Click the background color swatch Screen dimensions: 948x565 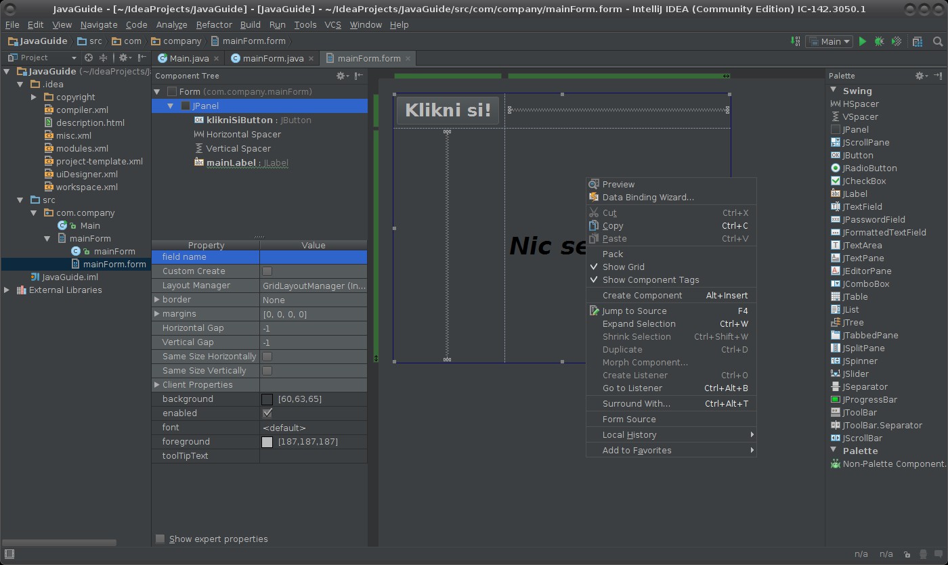point(267,399)
